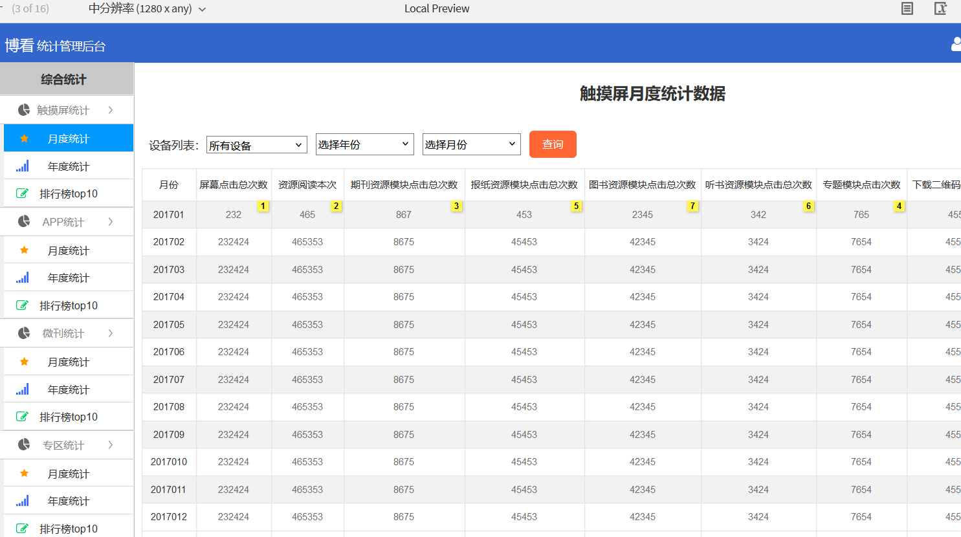This screenshot has height=537, width=961.
Task: Click the edit icon for 排行榜top10 under 专区统计
Action: coord(22,529)
